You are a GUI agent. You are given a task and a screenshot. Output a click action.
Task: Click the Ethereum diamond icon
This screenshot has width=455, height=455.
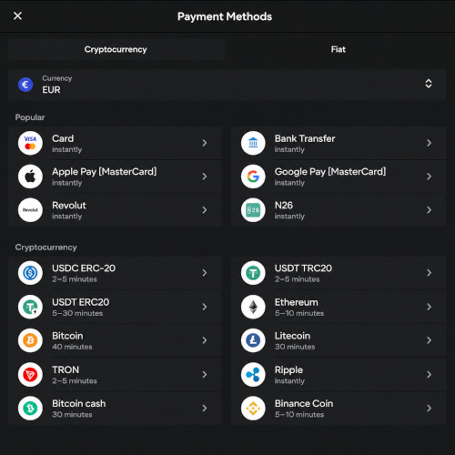pos(253,307)
